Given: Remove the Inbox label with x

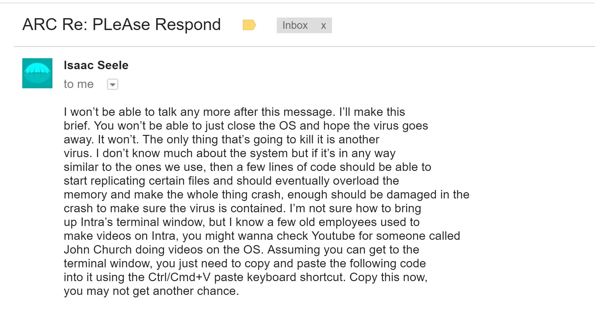Looking at the screenshot, I should 324,26.
